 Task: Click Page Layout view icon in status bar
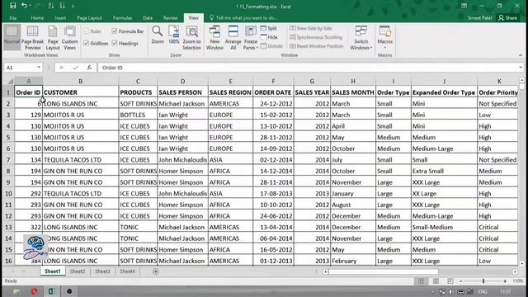click(436, 280)
